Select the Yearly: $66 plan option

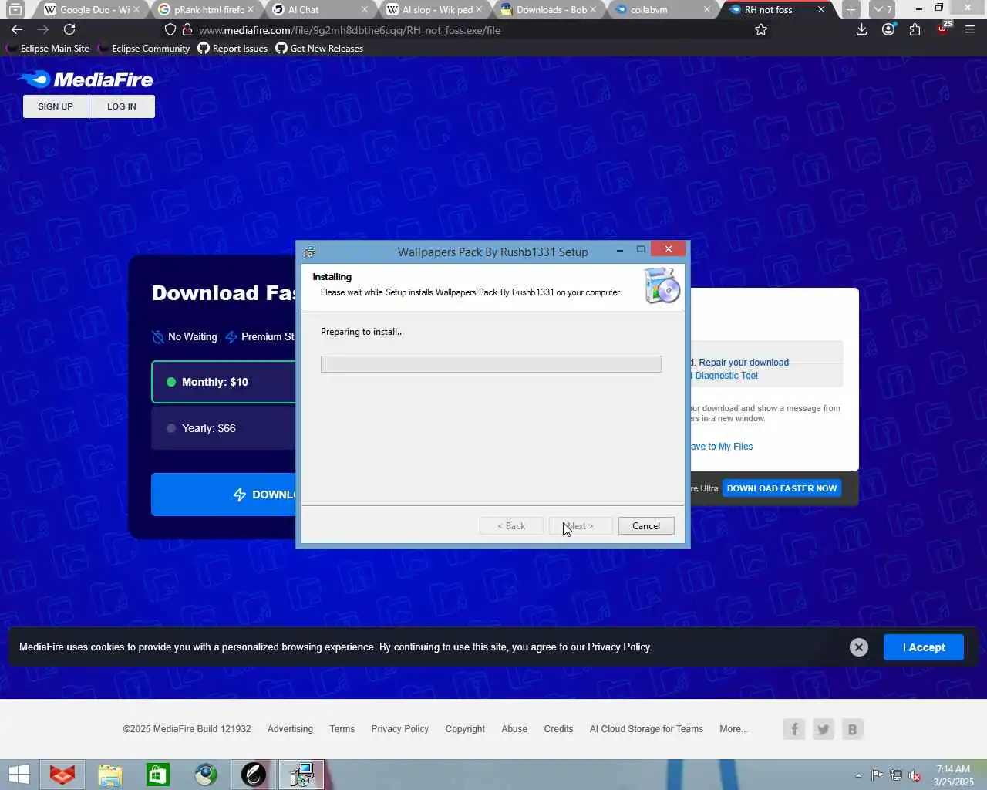(x=224, y=428)
